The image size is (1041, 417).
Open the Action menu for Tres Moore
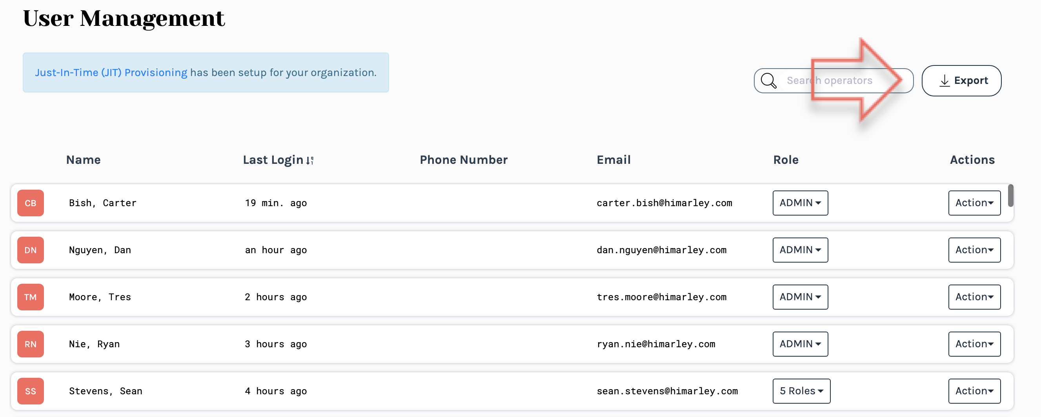974,297
